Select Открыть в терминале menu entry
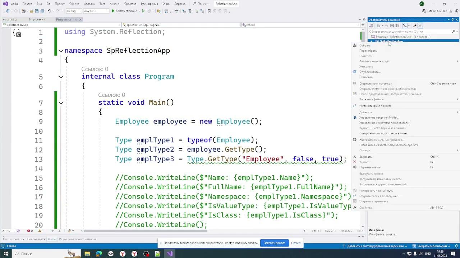The image size is (460, 258). point(373,201)
